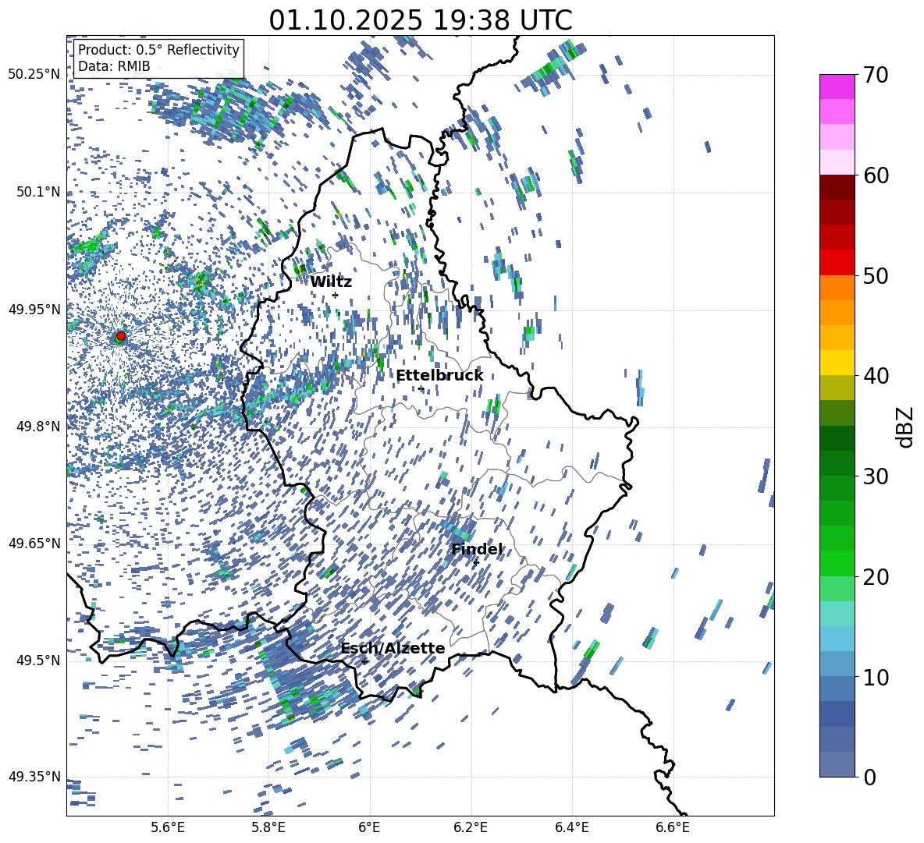Click the 50.1°N latitude label
Screen dimensions: 924x843
pos(37,192)
